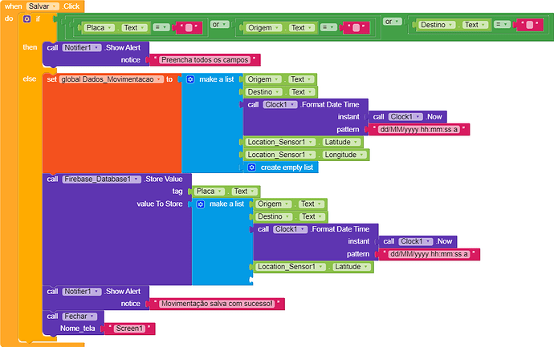Change the second 'or' operator before Destino

393,22
